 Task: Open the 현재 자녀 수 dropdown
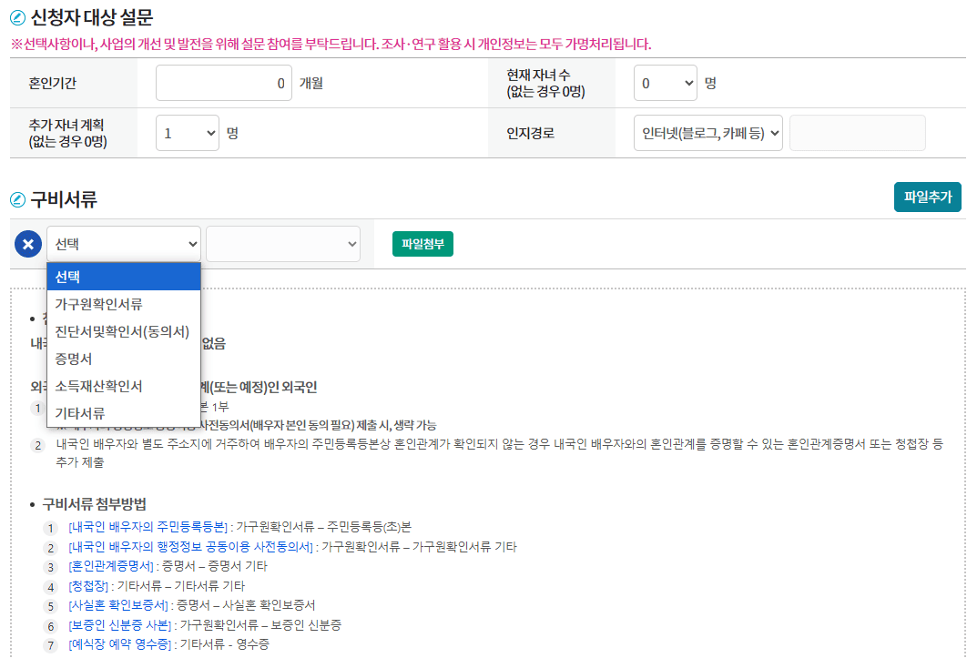click(x=665, y=82)
